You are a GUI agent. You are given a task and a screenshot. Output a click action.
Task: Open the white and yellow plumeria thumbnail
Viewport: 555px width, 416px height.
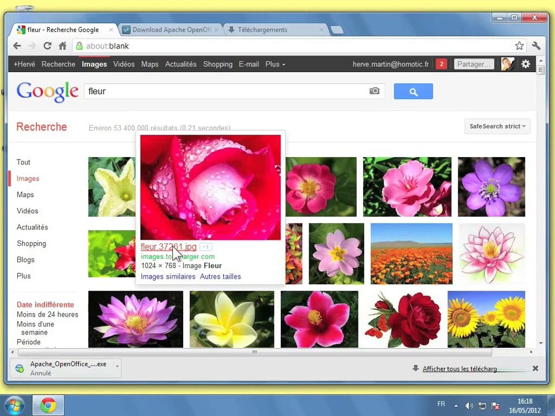click(x=232, y=319)
